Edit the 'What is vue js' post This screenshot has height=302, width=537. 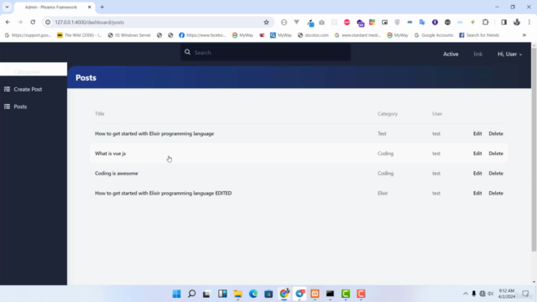coord(477,154)
